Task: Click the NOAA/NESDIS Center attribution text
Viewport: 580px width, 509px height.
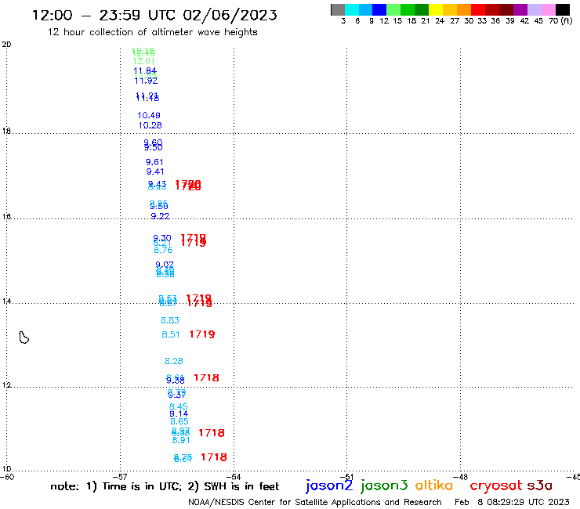Action: click(x=315, y=502)
